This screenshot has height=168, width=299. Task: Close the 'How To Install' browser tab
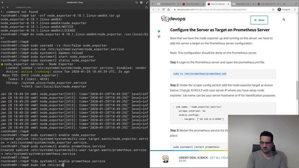[x=203, y=4]
